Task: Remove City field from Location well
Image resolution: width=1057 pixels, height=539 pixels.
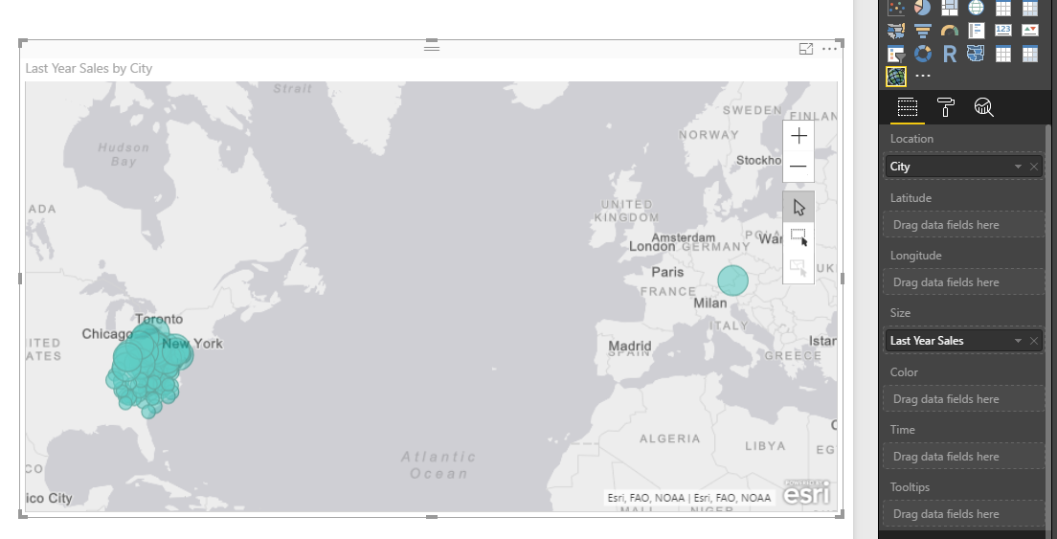Action: pos(1034,167)
